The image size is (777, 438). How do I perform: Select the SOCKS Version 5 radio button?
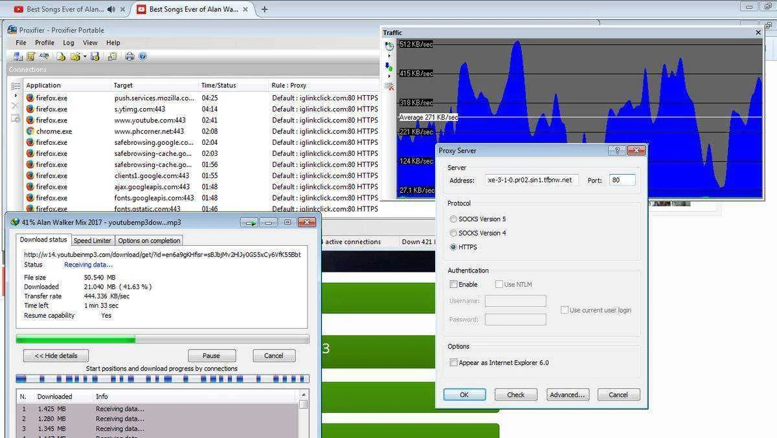click(453, 219)
